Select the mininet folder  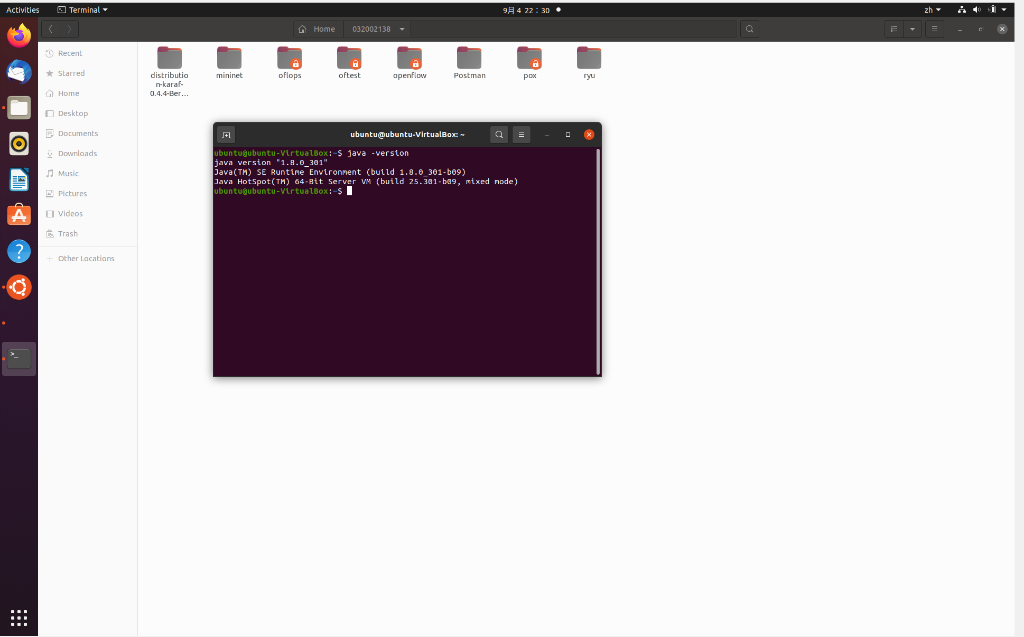[229, 63]
